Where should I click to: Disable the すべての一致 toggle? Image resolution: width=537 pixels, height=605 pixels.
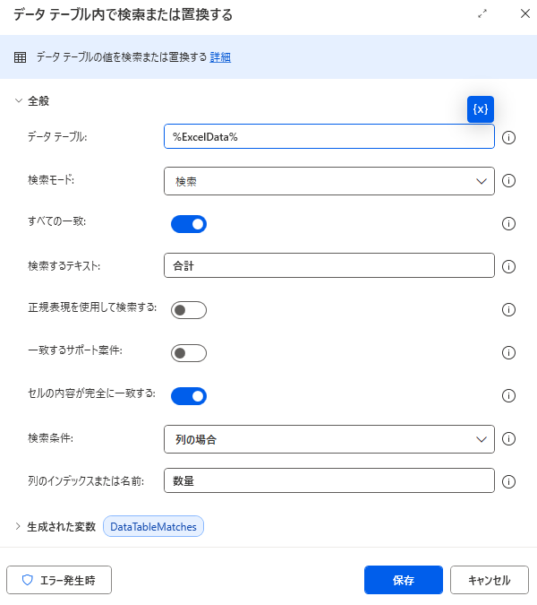pyautogui.click(x=189, y=224)
